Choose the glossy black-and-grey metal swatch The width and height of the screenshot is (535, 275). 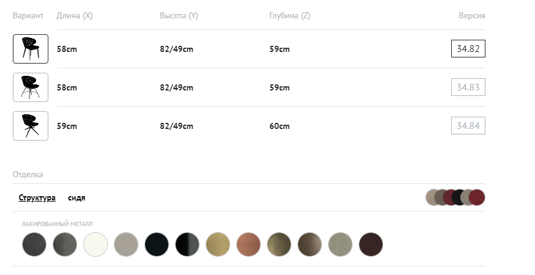(x=187, y=244)
